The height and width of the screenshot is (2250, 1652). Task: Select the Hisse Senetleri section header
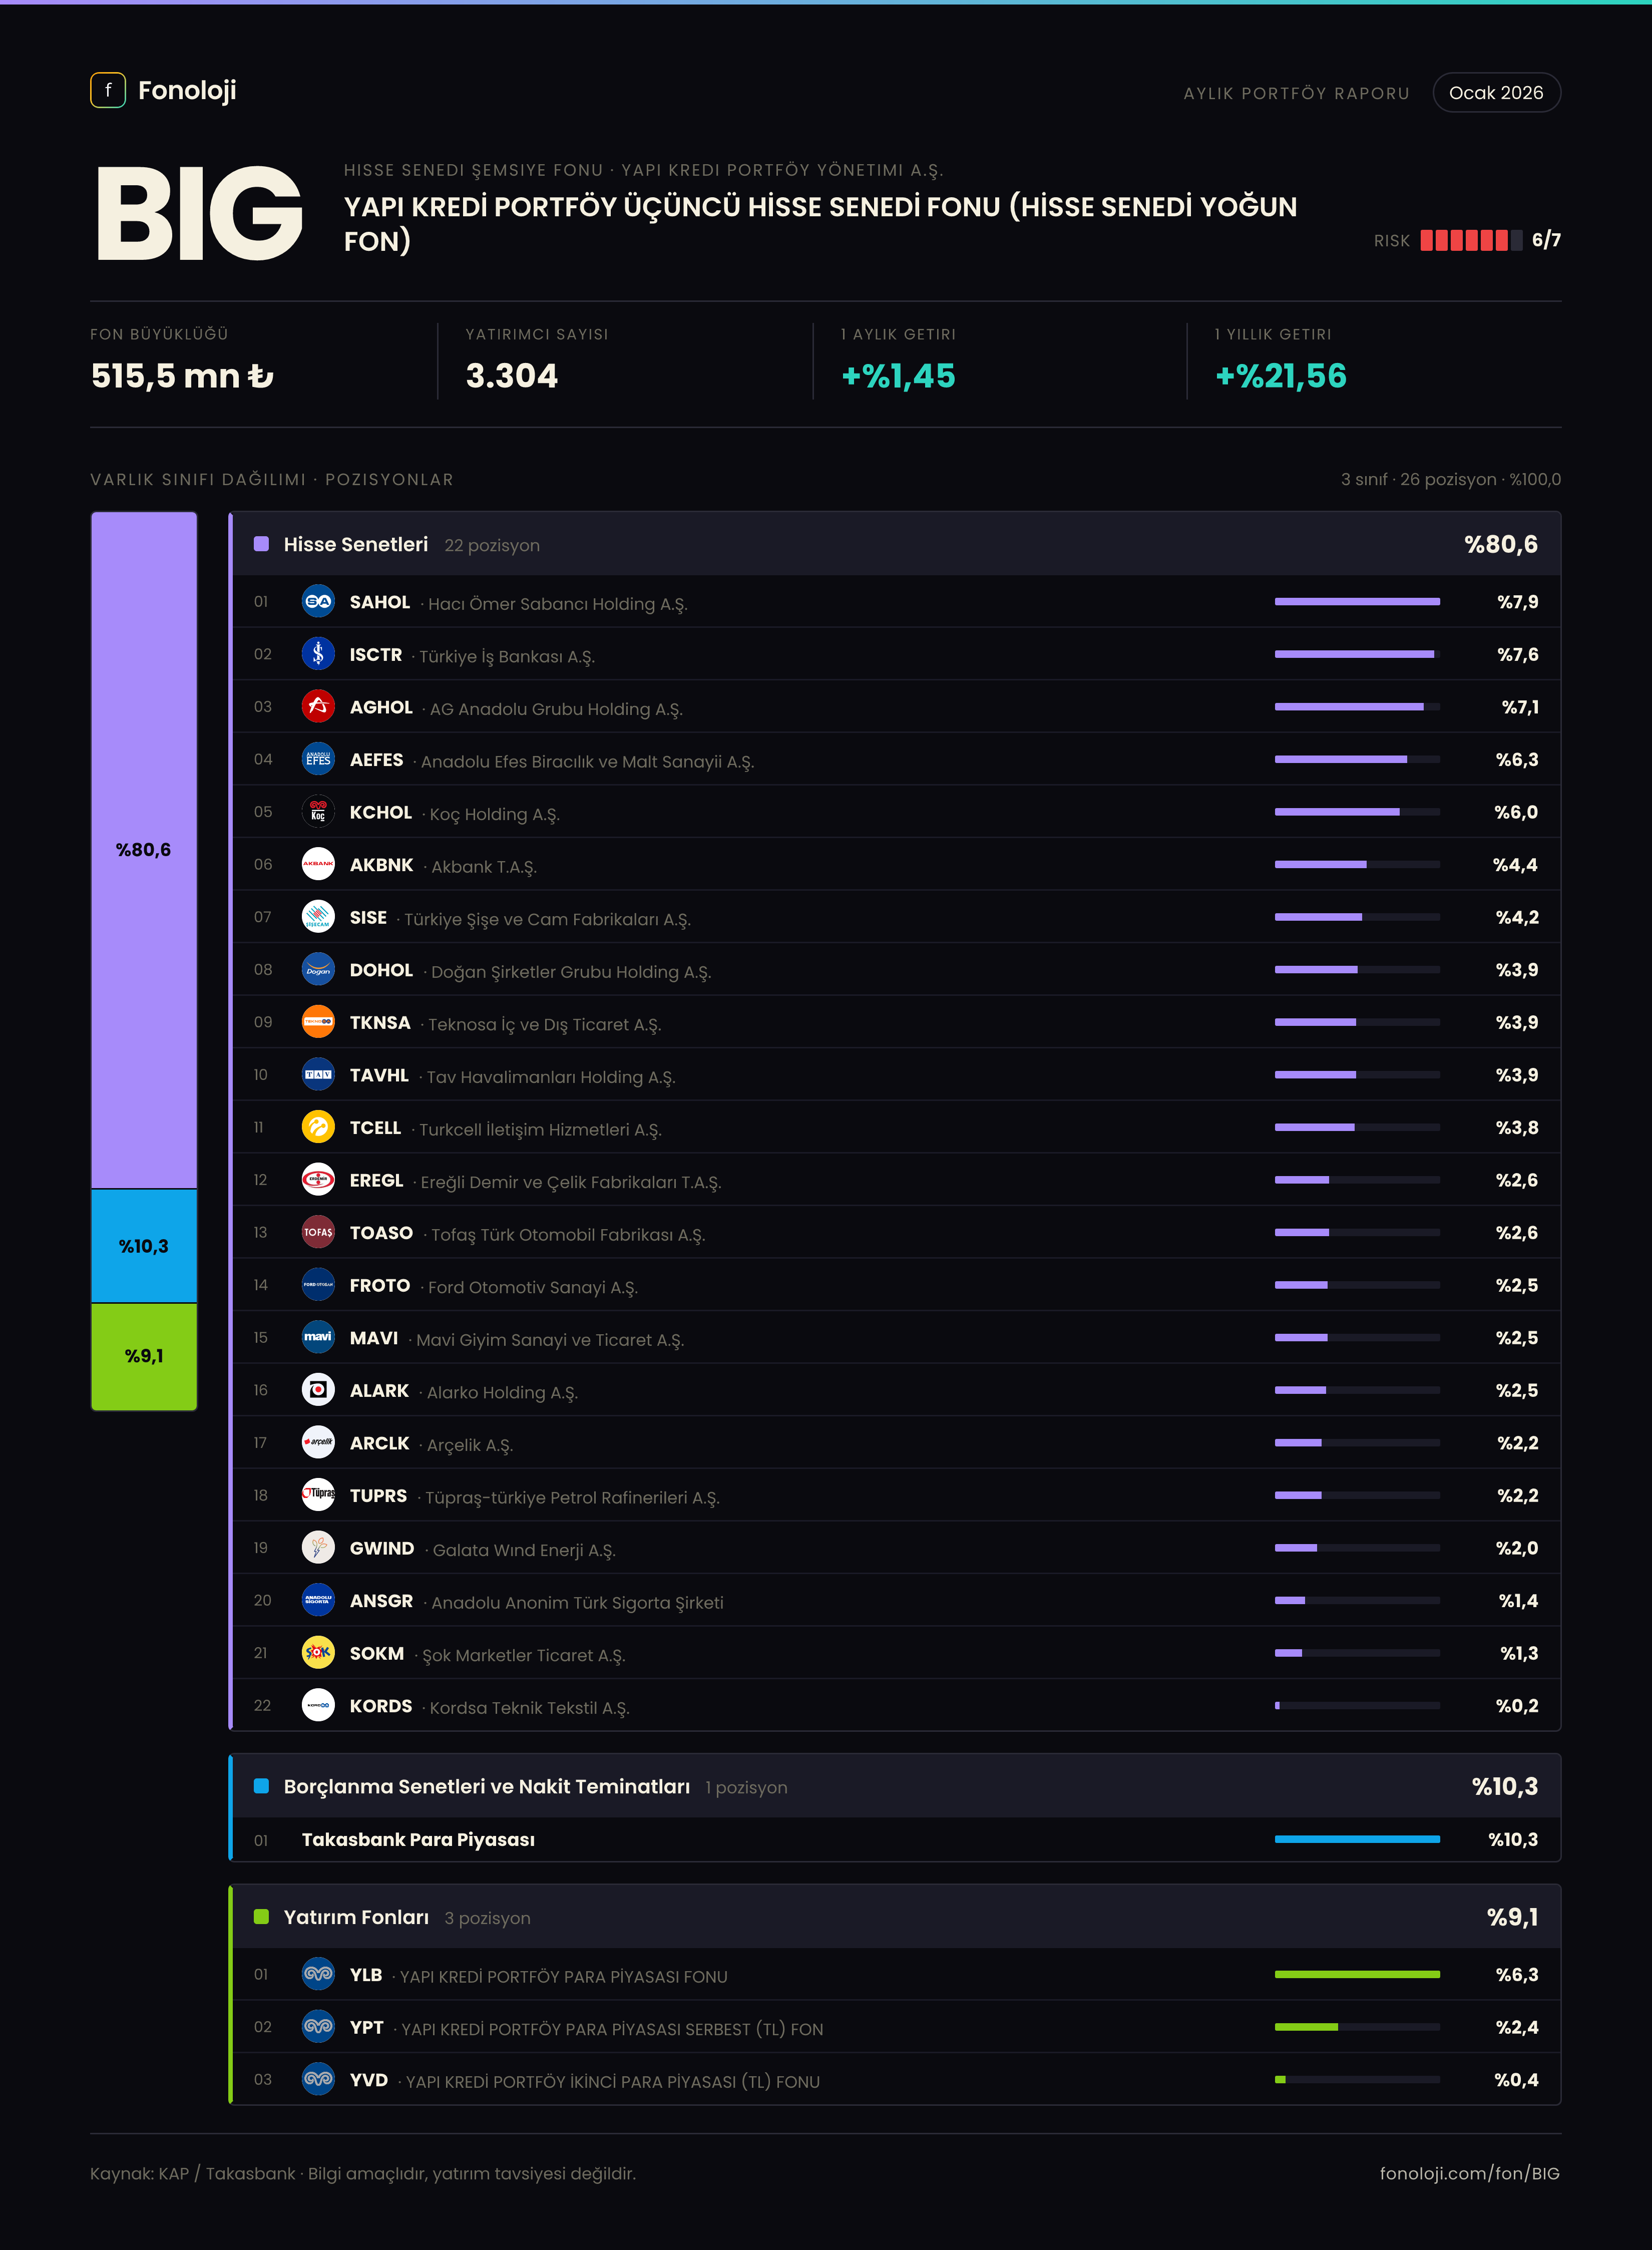pyautogui.click(x=896, y=544)
